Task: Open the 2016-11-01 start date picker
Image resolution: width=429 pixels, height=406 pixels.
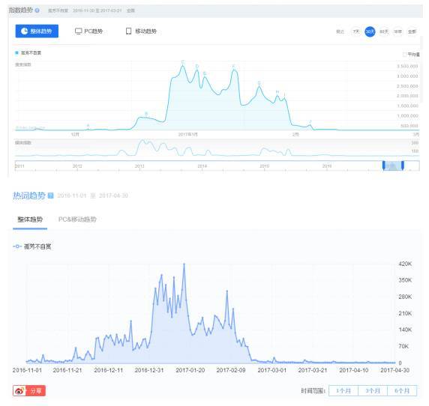Action: tap(72, 196)
